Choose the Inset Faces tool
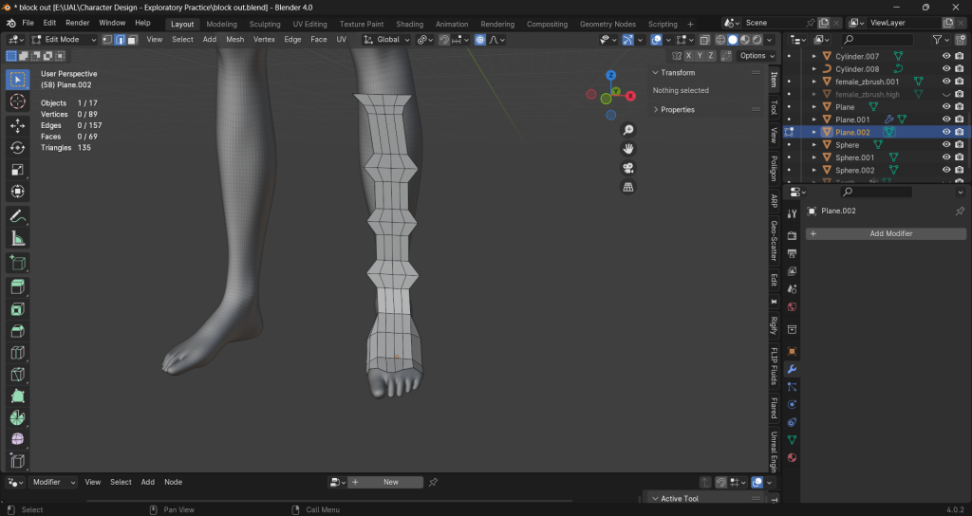This screenshot has height=516, width=972. click(x=17, y=309)
